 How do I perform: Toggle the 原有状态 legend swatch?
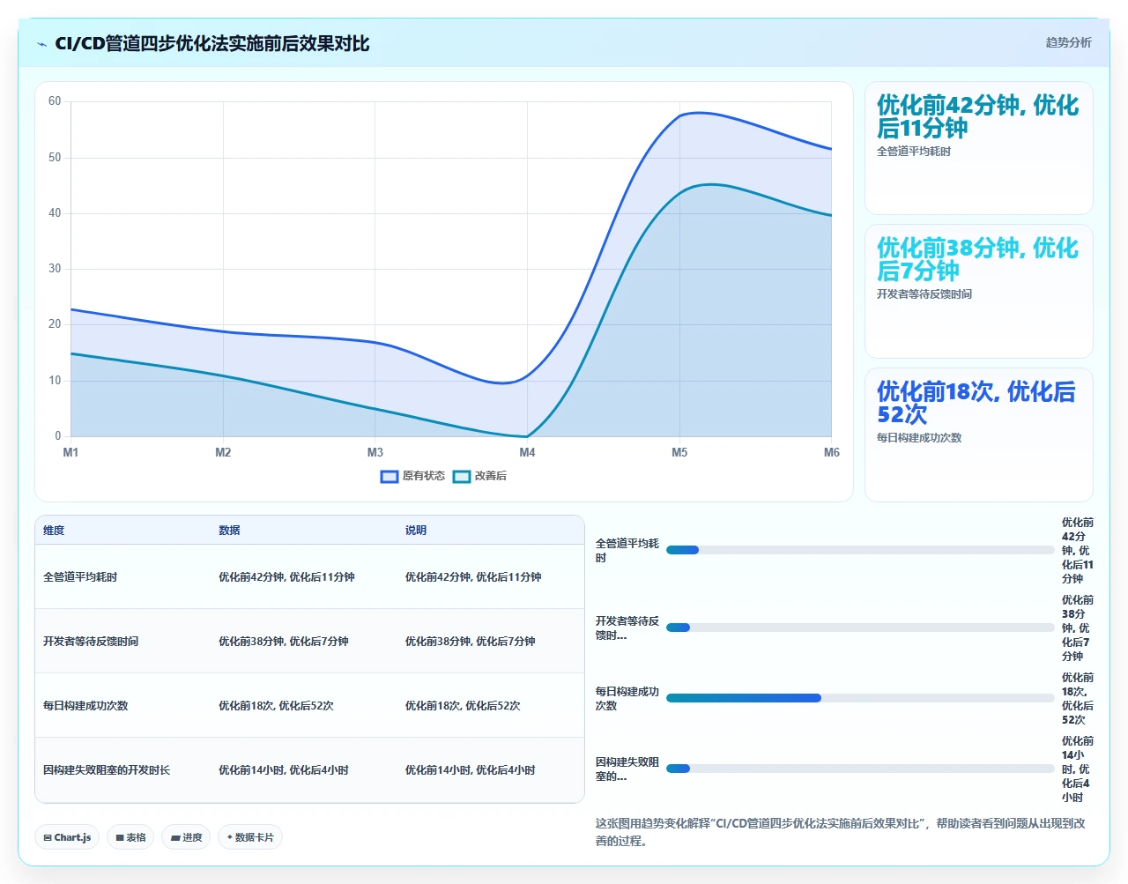point(390,476)
